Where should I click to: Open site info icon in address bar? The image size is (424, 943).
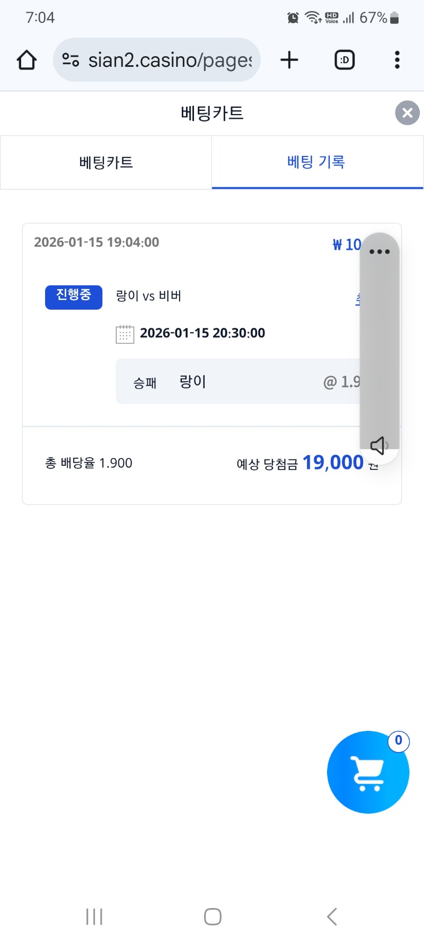[70, 60]
